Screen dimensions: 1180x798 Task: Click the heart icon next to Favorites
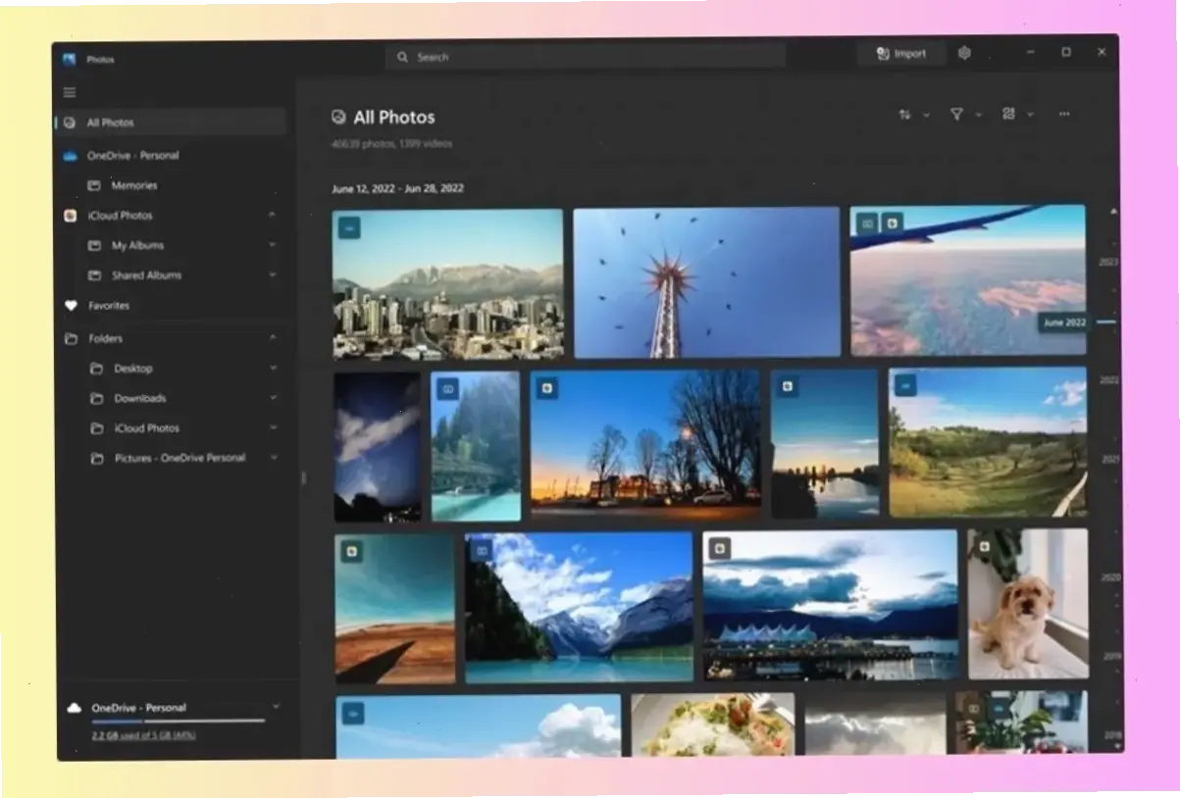pyautogui.click(x=71, y=306)
